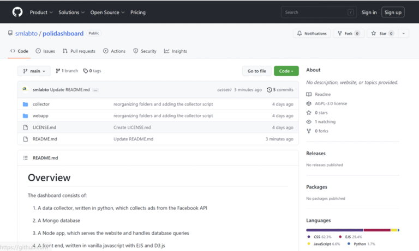419x251 pixels.
Task: Fork the repository with the Fork button
Action: 349,33
